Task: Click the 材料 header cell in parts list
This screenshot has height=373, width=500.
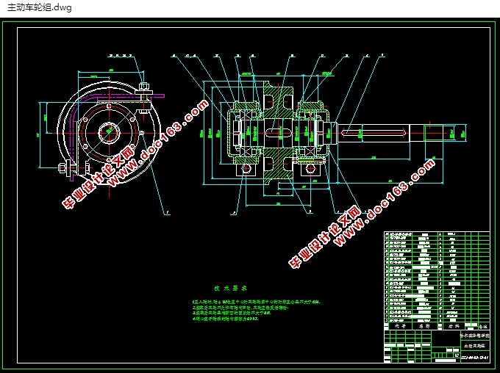Action: [454, 326]
